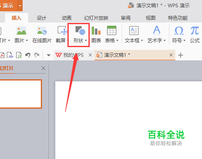Open the 特色功能 tab
202x159 pixels.
(178, 18)
